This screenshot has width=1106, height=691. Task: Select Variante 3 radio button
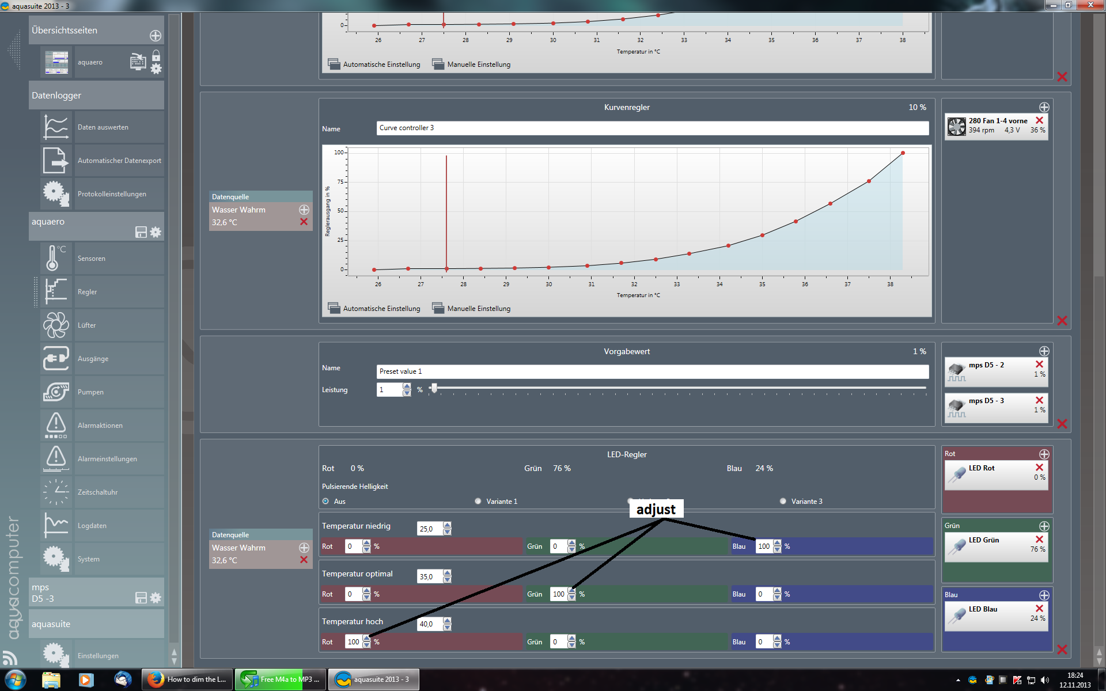(783, 502)
